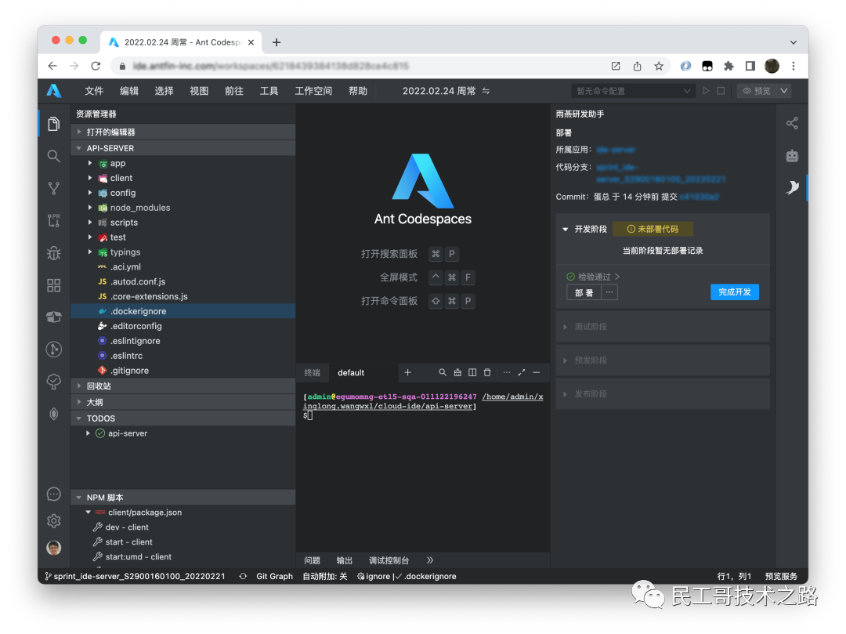Run the dev - client npm script
Image resolution: width=846 pixels, height=634 pixels.
pyautogui.click(x=127, y=527)
